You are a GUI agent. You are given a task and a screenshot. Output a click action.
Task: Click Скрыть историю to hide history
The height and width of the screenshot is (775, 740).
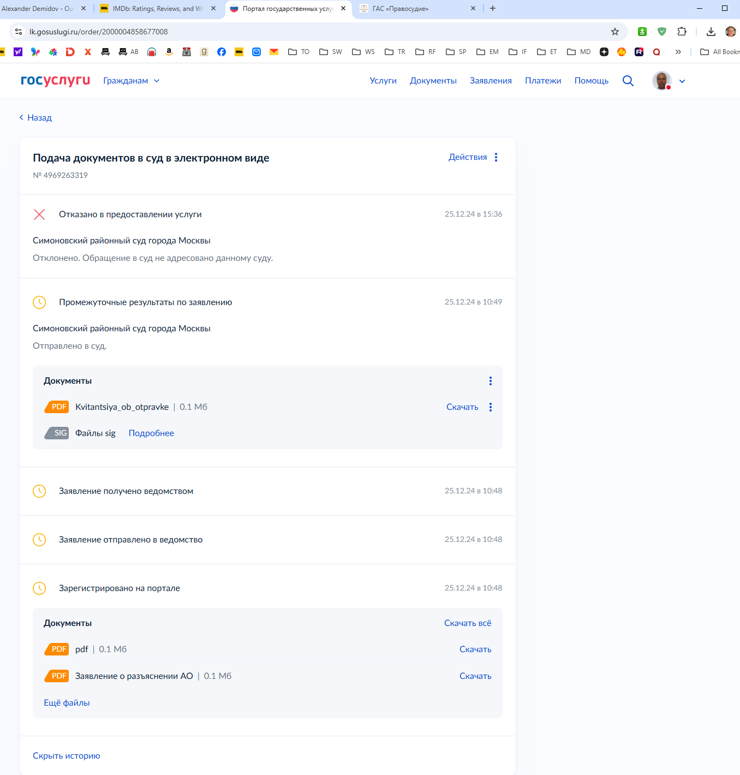pyautogui.click(x=67, y=756)
